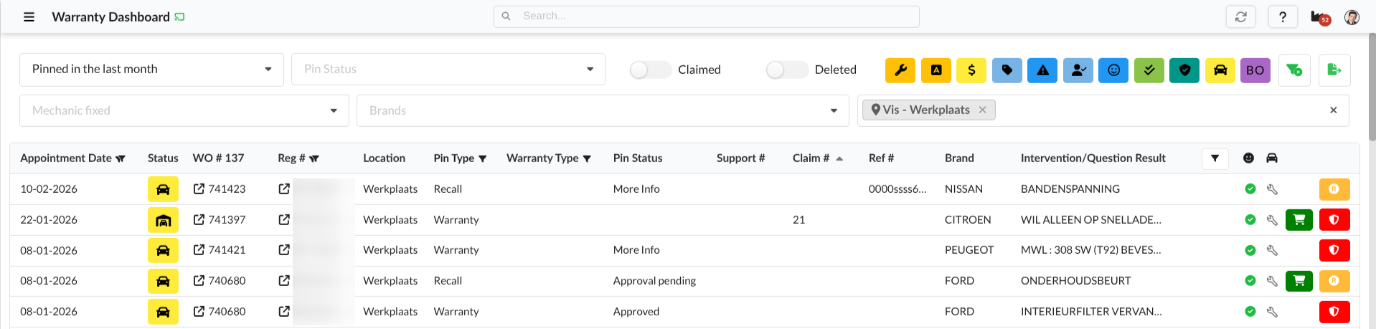Click the teal shield check filter
This screenshot has height=329, width=1376.
[1184, 70]
